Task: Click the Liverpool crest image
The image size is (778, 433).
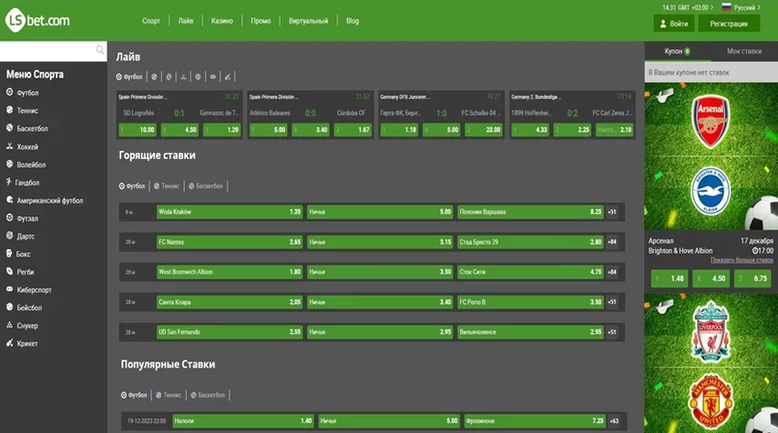Action: (x=711, y=331)
